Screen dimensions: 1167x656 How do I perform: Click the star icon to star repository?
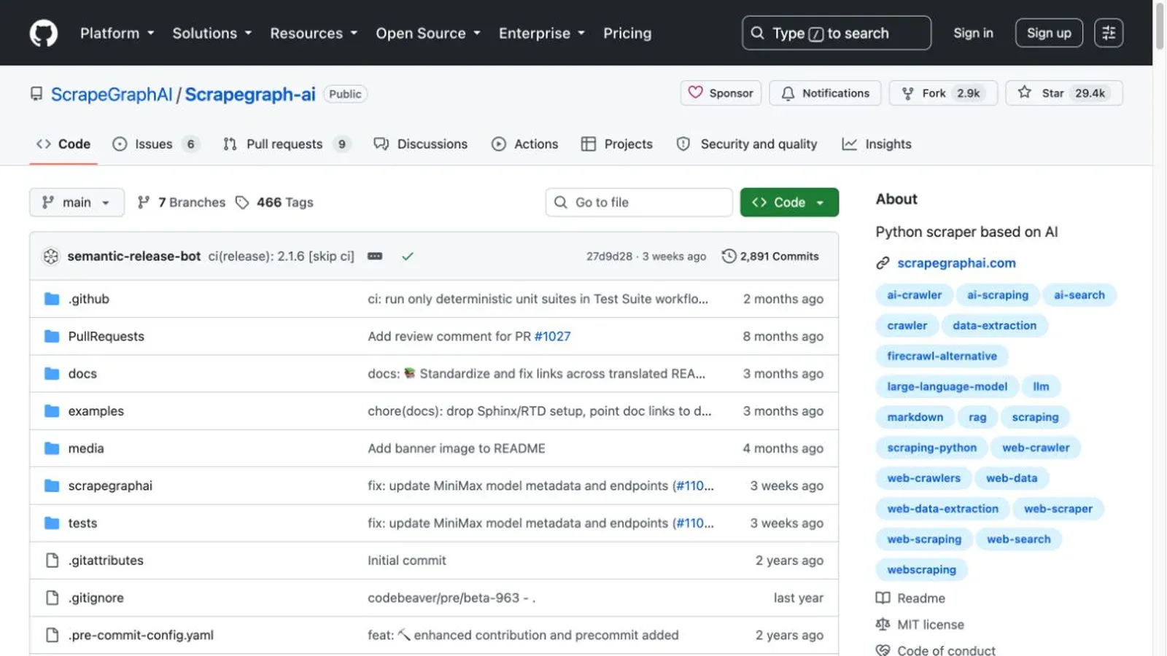pyautogui.click(x=1025, y=93)
